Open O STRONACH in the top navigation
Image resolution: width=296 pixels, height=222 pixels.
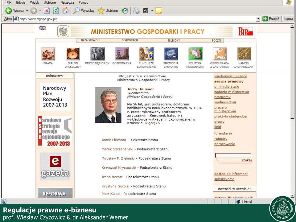[x=130, y=40]
